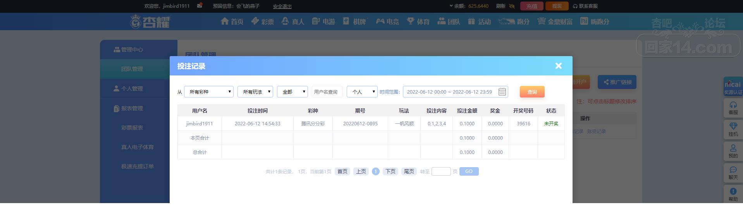Go to 下页 next page
743x212 pixels.
[390, 171]
